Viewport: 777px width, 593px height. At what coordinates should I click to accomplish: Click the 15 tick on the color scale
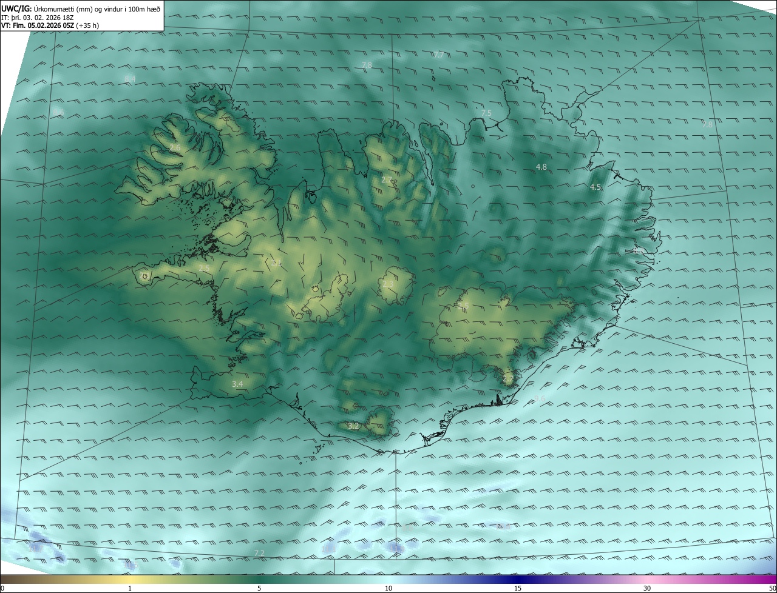pyautogui.click(x=518, y=589)
